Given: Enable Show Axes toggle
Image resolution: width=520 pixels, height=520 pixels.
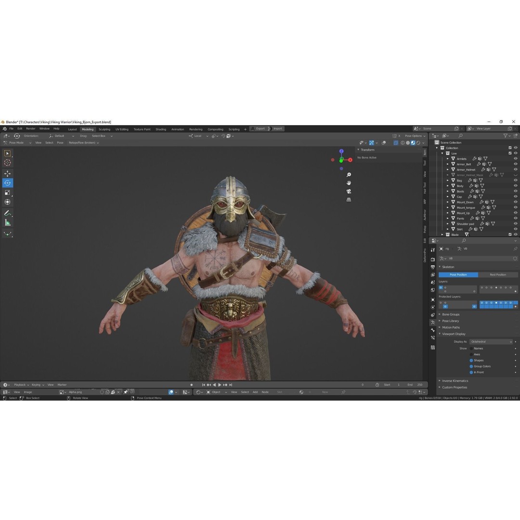Looking at the screenshot, I should [471, 354].
